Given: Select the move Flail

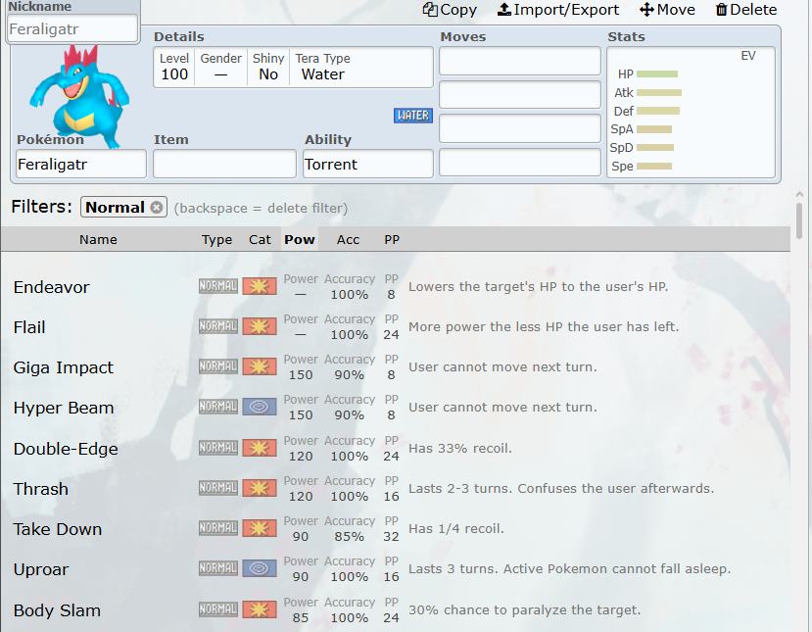Looking at the screenshot, I should pos(395,327).
